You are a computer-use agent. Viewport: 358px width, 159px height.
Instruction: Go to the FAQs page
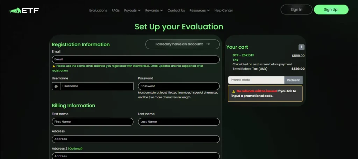tap(115, 10)
